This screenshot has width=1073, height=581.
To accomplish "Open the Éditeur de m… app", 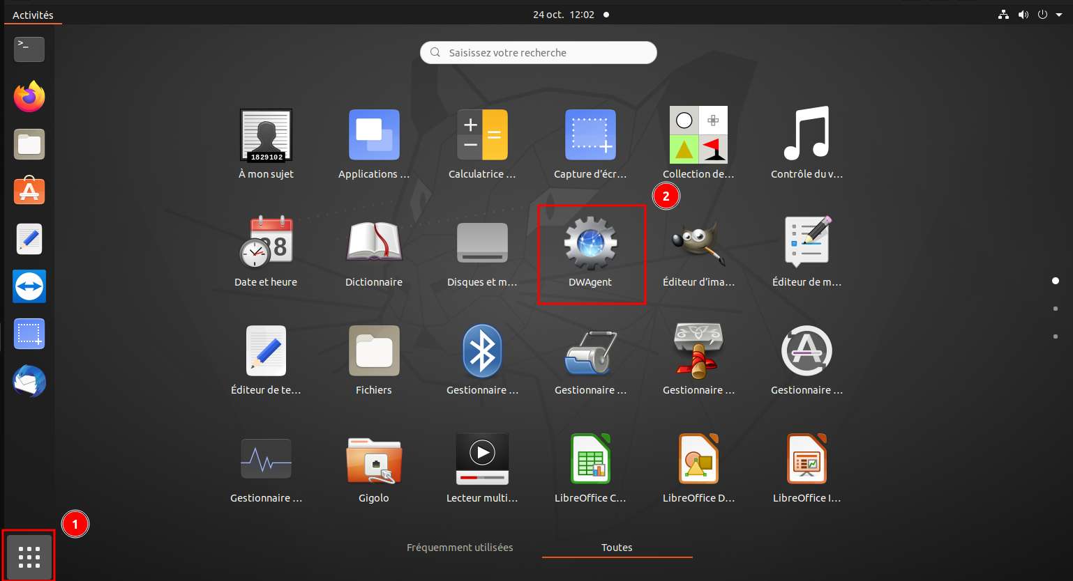I will [806, 252].
